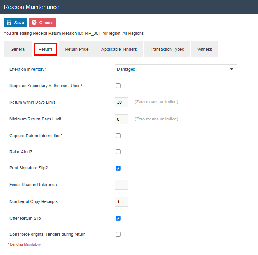258x255 pixels.
Task: Click the 'Reason Maintenance' page title
Action: [x=32, y=7]
